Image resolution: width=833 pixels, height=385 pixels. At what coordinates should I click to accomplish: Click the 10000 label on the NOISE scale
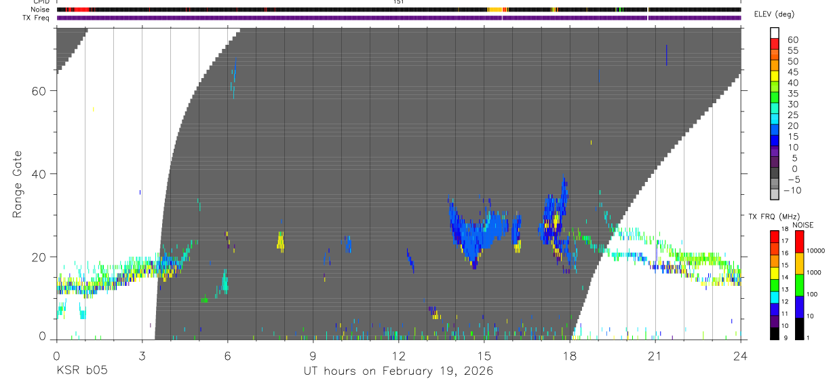point(815,251)
